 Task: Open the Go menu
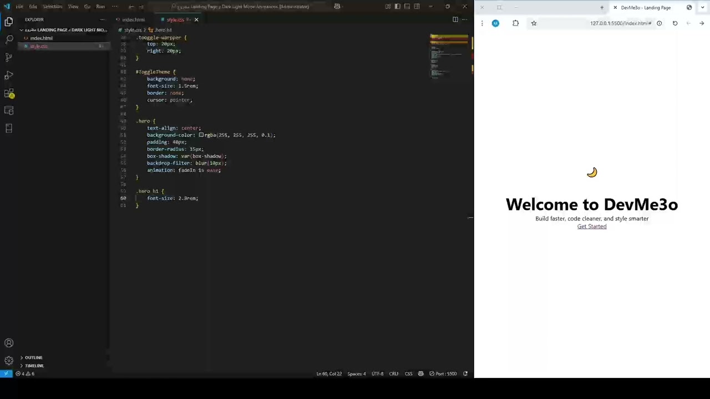click(87, 7)
